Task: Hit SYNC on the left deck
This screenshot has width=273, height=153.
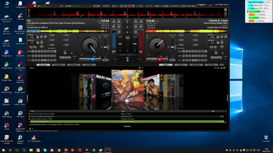Action: click(98, 59)
